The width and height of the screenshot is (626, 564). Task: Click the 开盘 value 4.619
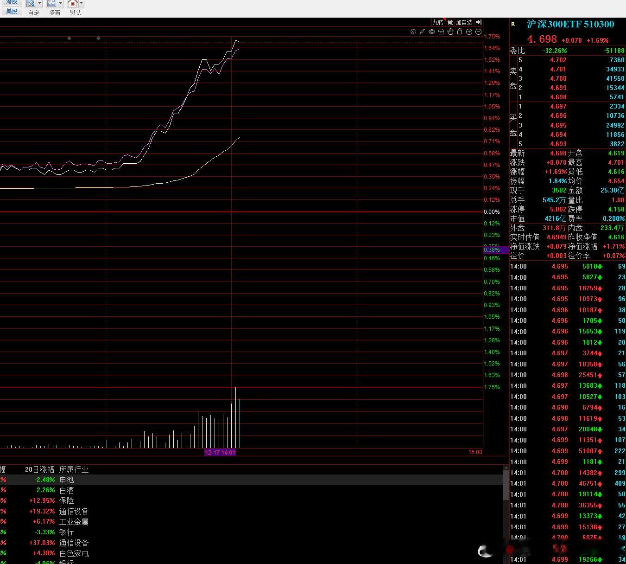616,153
